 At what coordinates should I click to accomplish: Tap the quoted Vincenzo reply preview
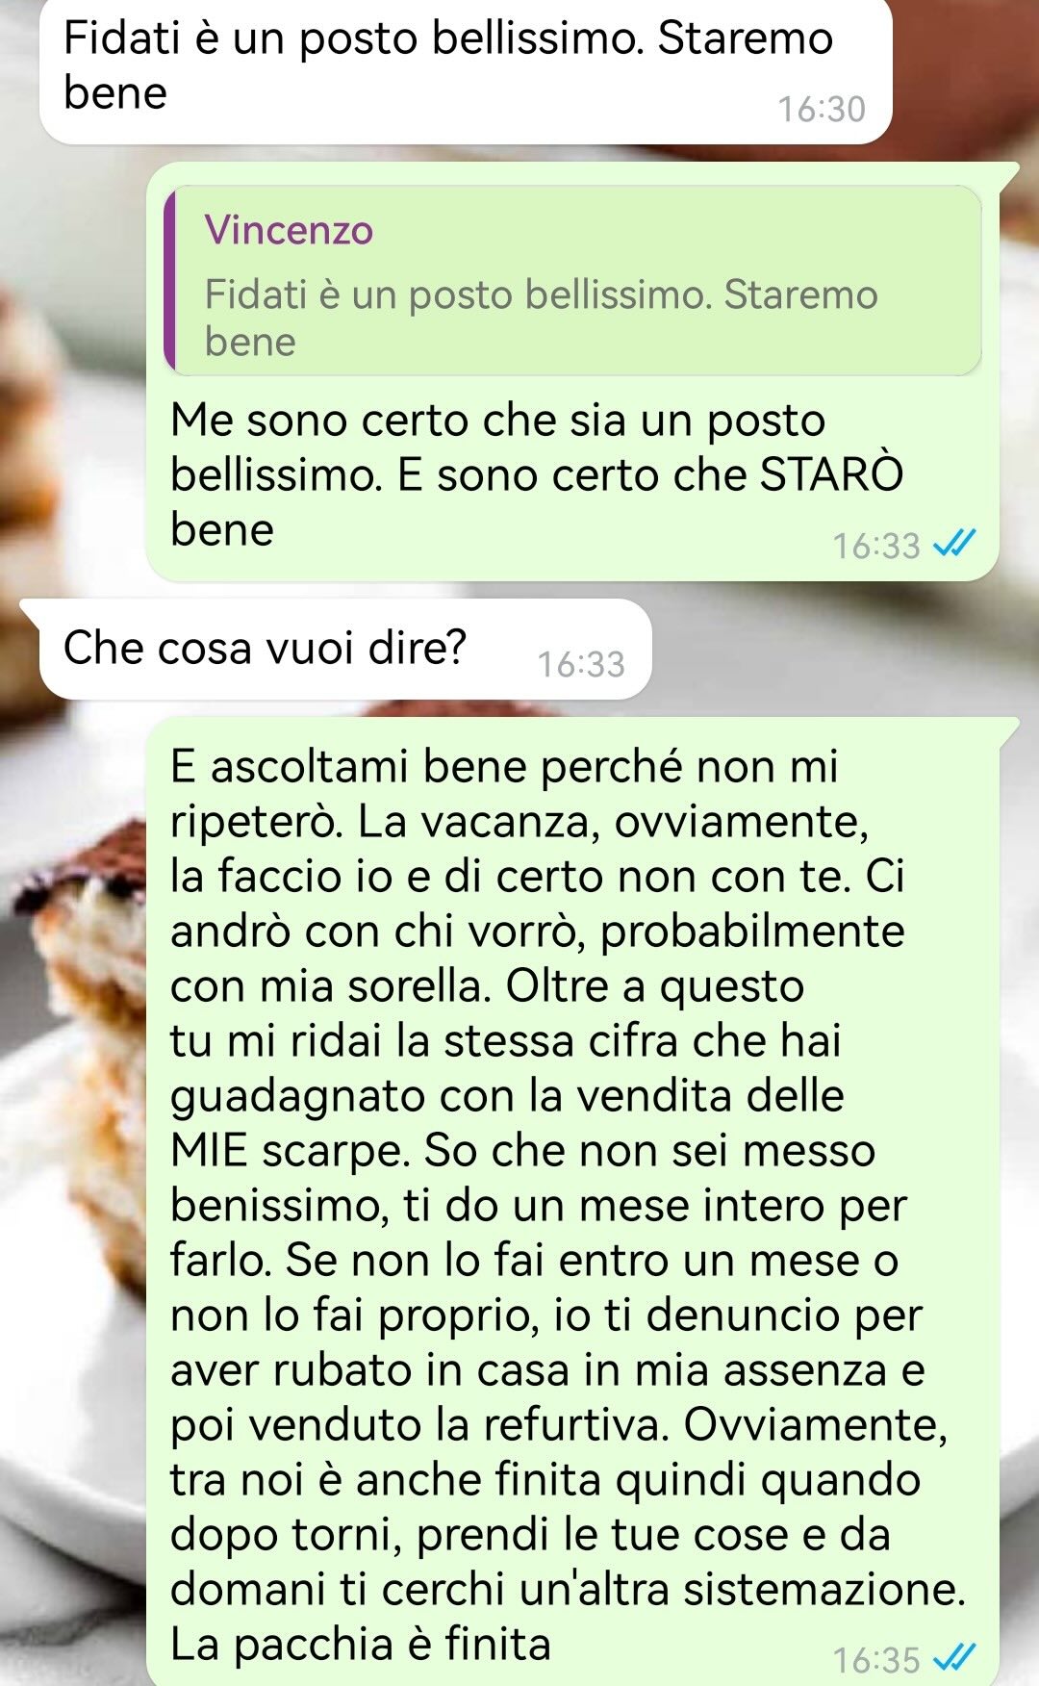pos(573,280)
